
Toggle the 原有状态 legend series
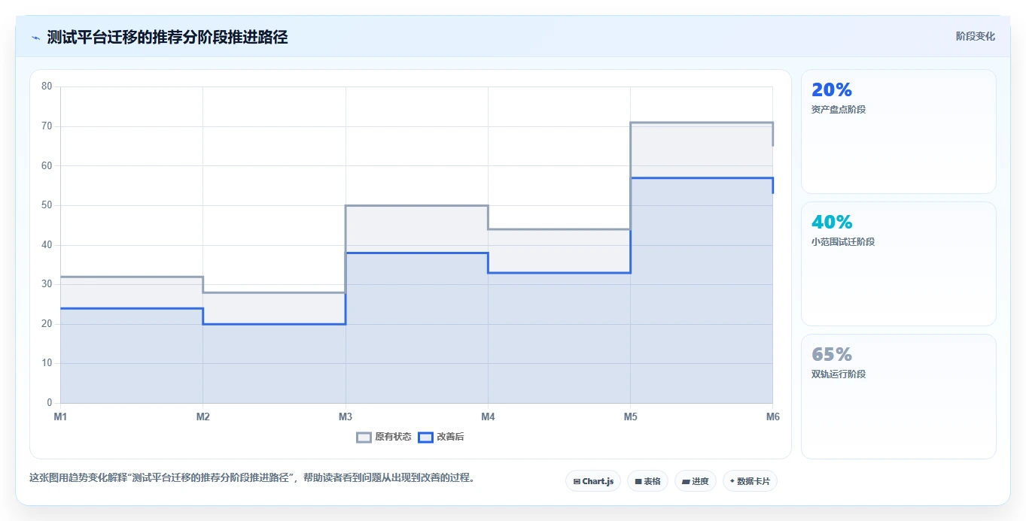click(x=384, y=437)
